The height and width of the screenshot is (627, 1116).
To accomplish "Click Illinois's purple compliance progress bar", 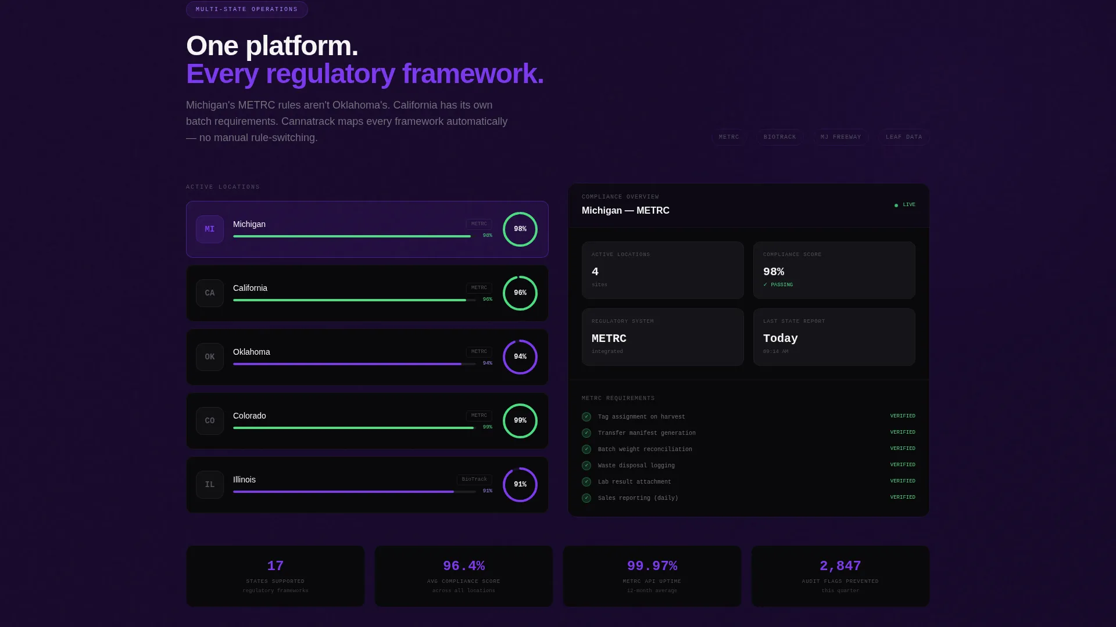I will [355, 492].
